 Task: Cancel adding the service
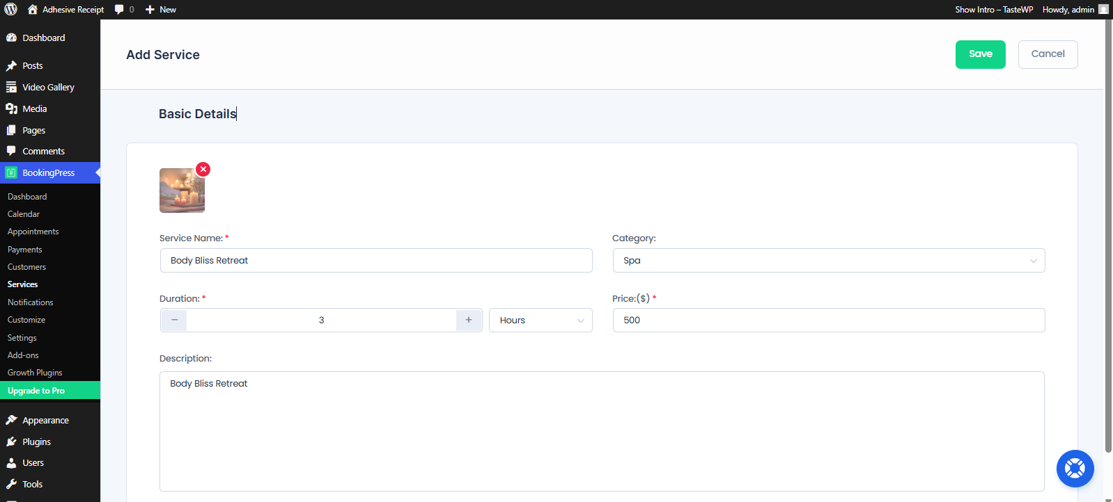(1048, 54)
